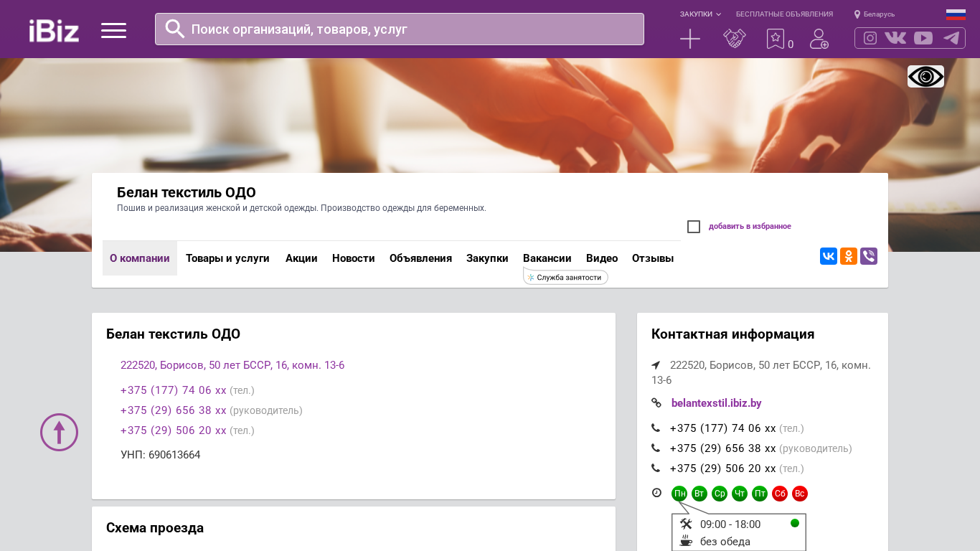Open the YouTube channel icon
This screenshot has width=980, height=551.
(923, 38)
